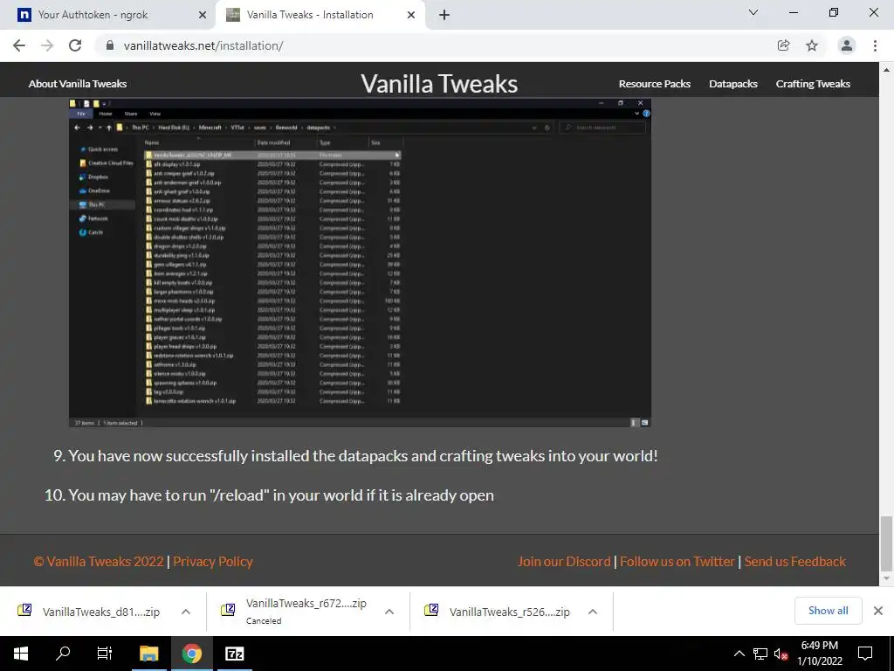
Task: Open Windows taskbar search
Action: (x=63, y=654)
